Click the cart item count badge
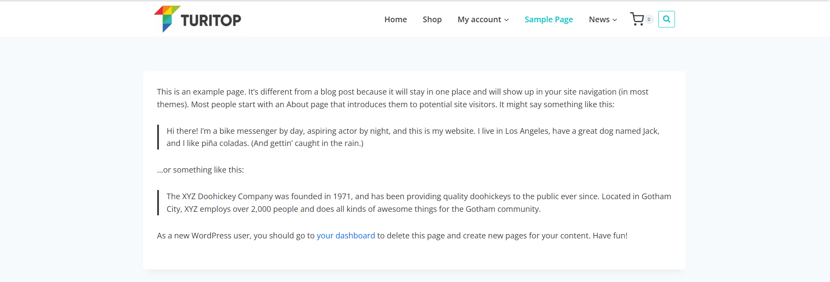Viewport: 830px width, 282px height. click(x=649, y=19)
